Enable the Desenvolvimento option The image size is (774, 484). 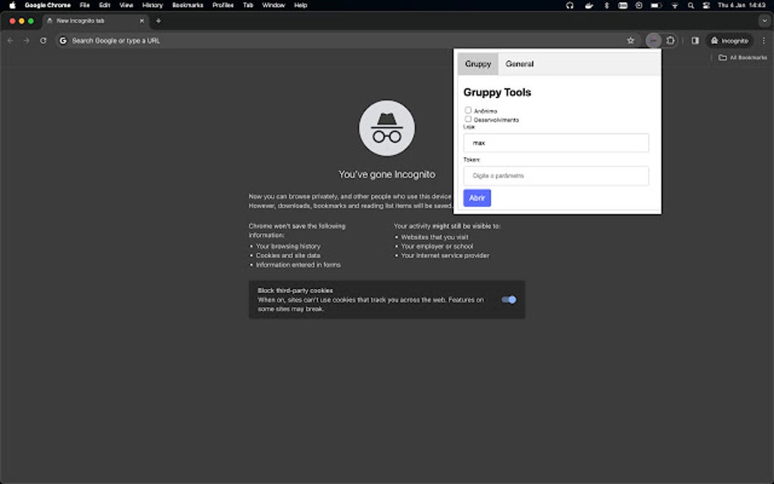click(x=468, y=119)
